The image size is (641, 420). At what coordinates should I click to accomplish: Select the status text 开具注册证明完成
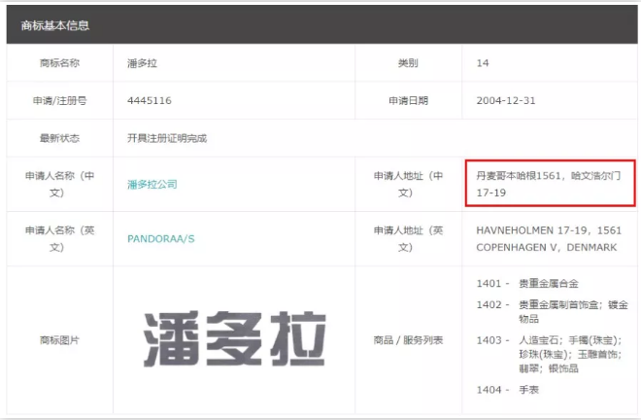coord(167,138)
